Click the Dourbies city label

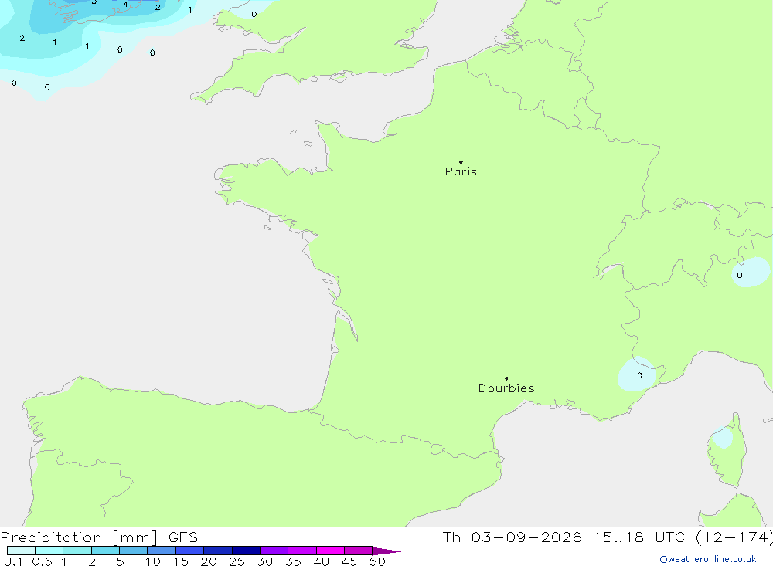click(506, 388)
